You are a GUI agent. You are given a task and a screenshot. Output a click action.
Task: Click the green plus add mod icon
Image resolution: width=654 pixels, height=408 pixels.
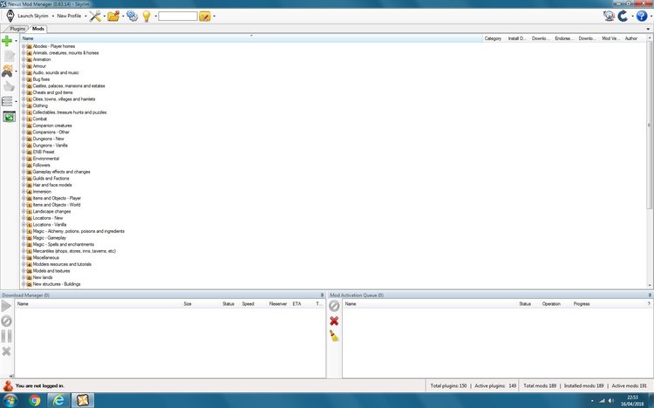[7, 41]
